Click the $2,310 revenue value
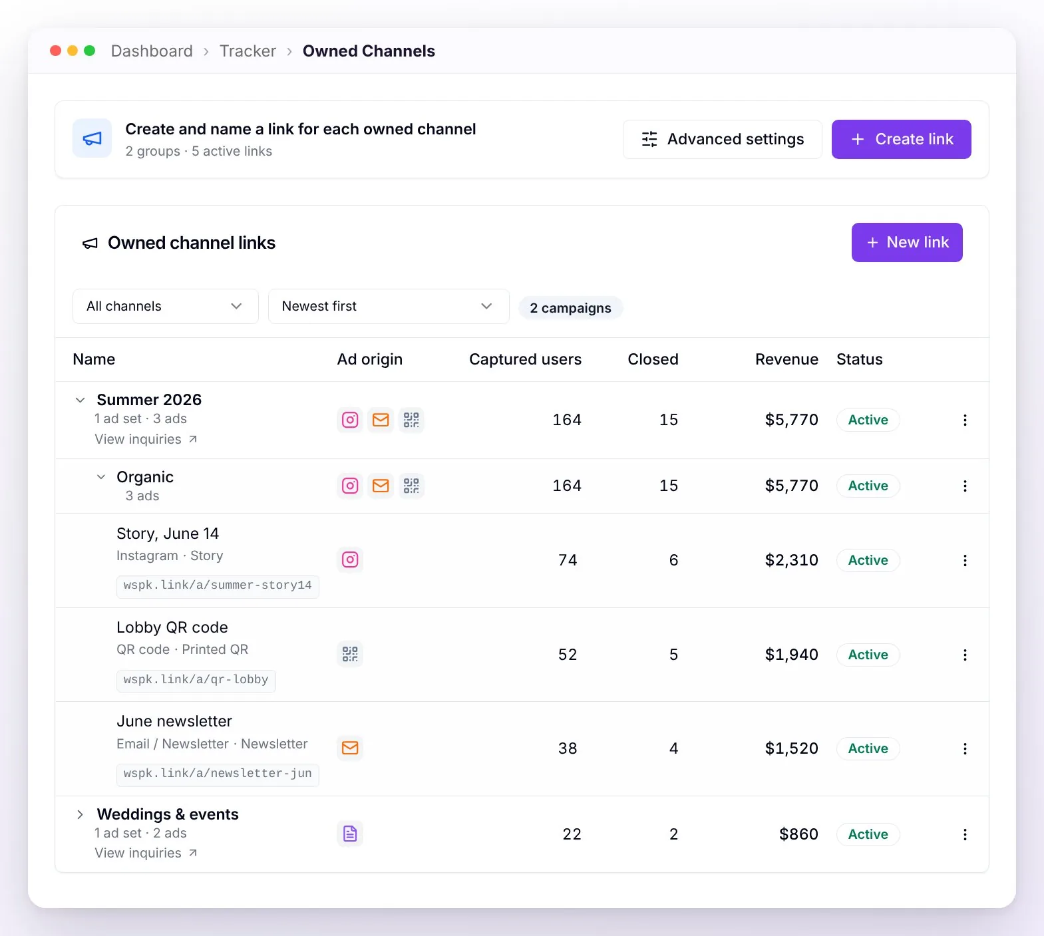This screenshot has width=1044, height=936. pos(792,560)
